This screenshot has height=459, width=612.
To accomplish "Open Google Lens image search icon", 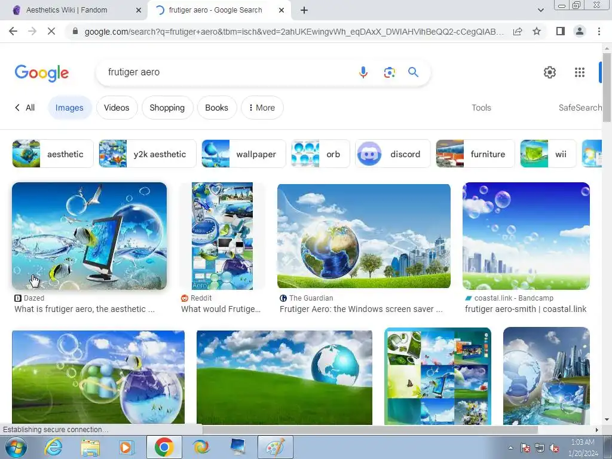I will click(389, 72).
